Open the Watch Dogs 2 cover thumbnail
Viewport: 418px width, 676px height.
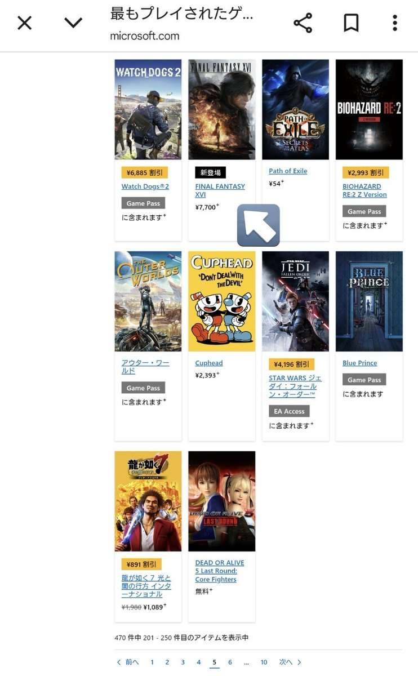pos(148,109)
